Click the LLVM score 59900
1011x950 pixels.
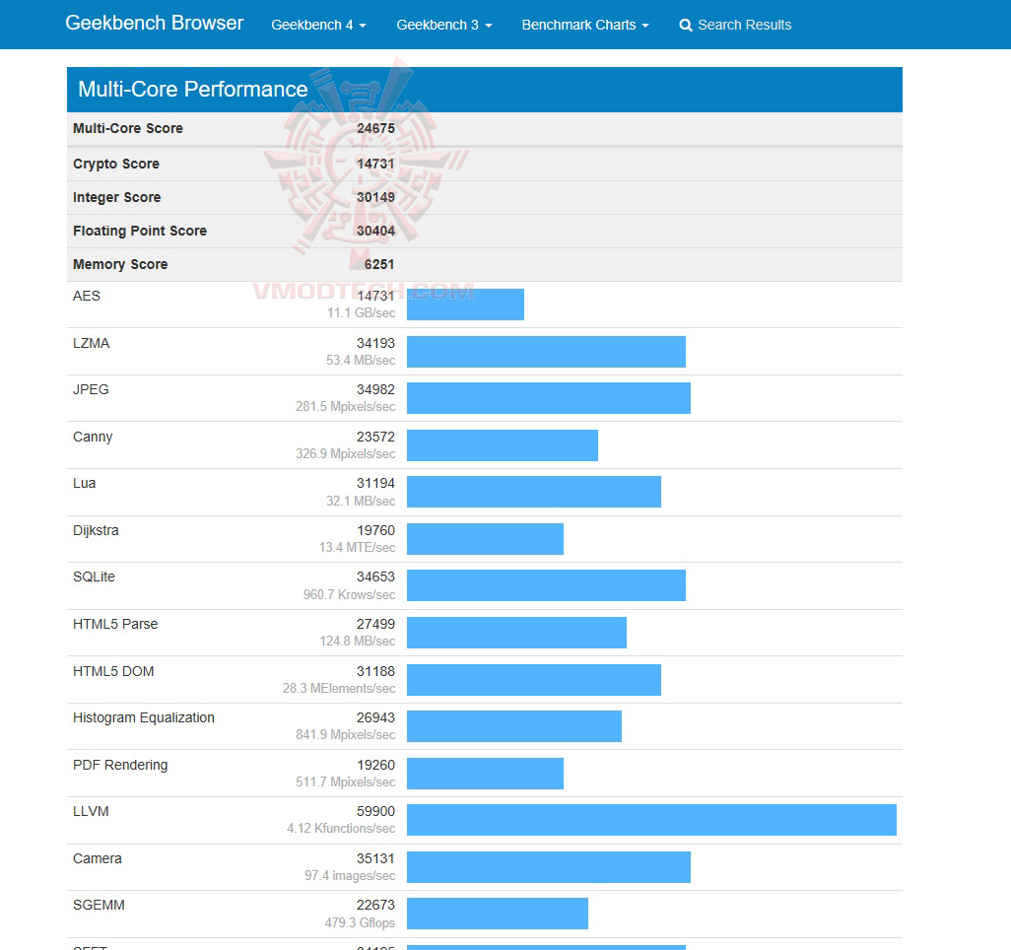point(375,811)
